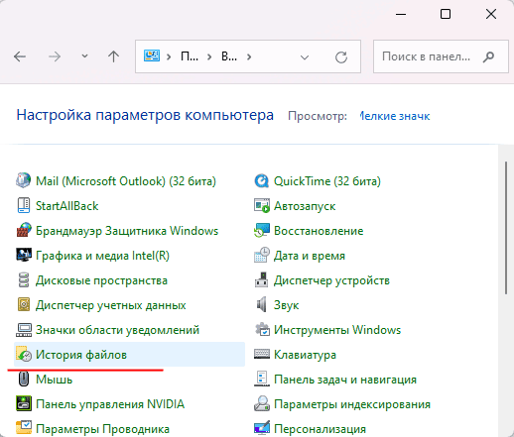Click the История файлов folder-clock icon
514x437 pixels.
point(24,355)
